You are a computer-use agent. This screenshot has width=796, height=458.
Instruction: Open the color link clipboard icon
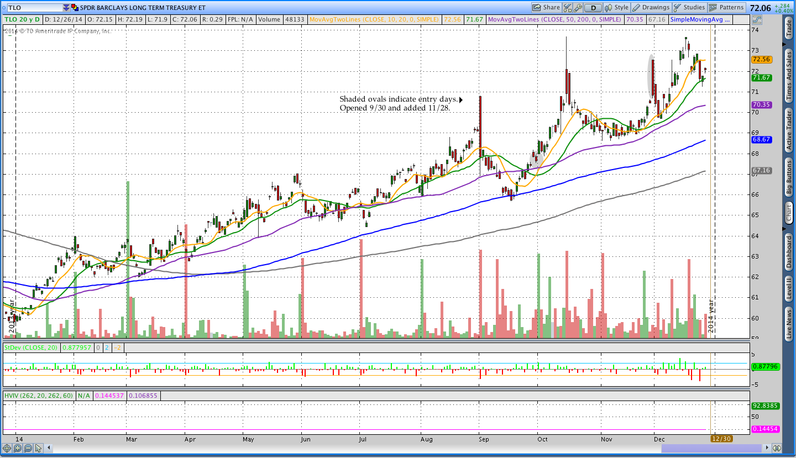[x=75, y=8]
